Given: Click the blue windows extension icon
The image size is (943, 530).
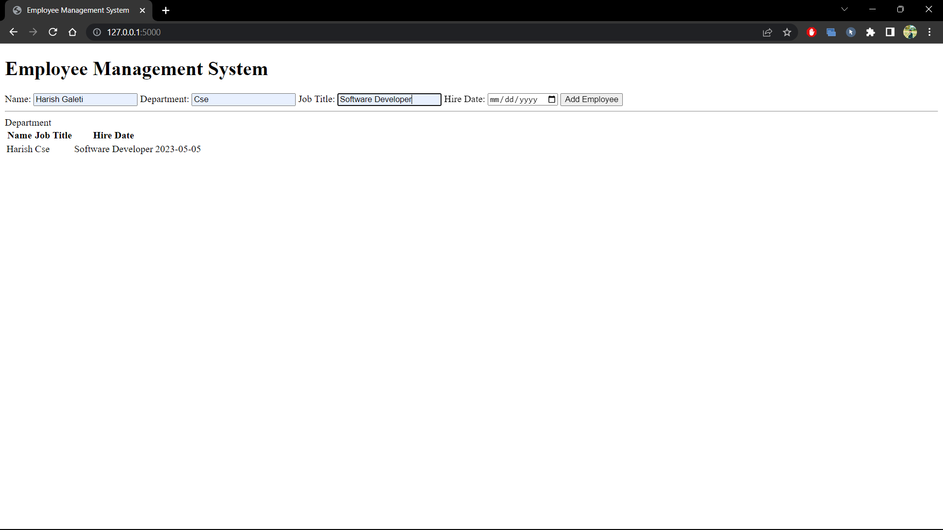Looking at the screenshot, I should (x=831, y=32).
